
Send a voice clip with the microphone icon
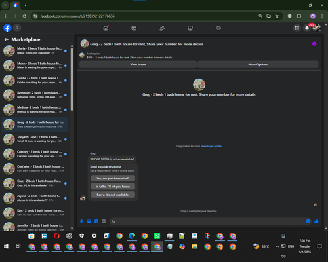coord(81,221)
